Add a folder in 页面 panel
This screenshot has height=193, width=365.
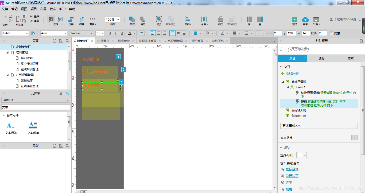tap(61, 41)
